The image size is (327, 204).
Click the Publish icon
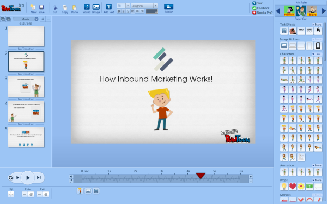point(169,7)
